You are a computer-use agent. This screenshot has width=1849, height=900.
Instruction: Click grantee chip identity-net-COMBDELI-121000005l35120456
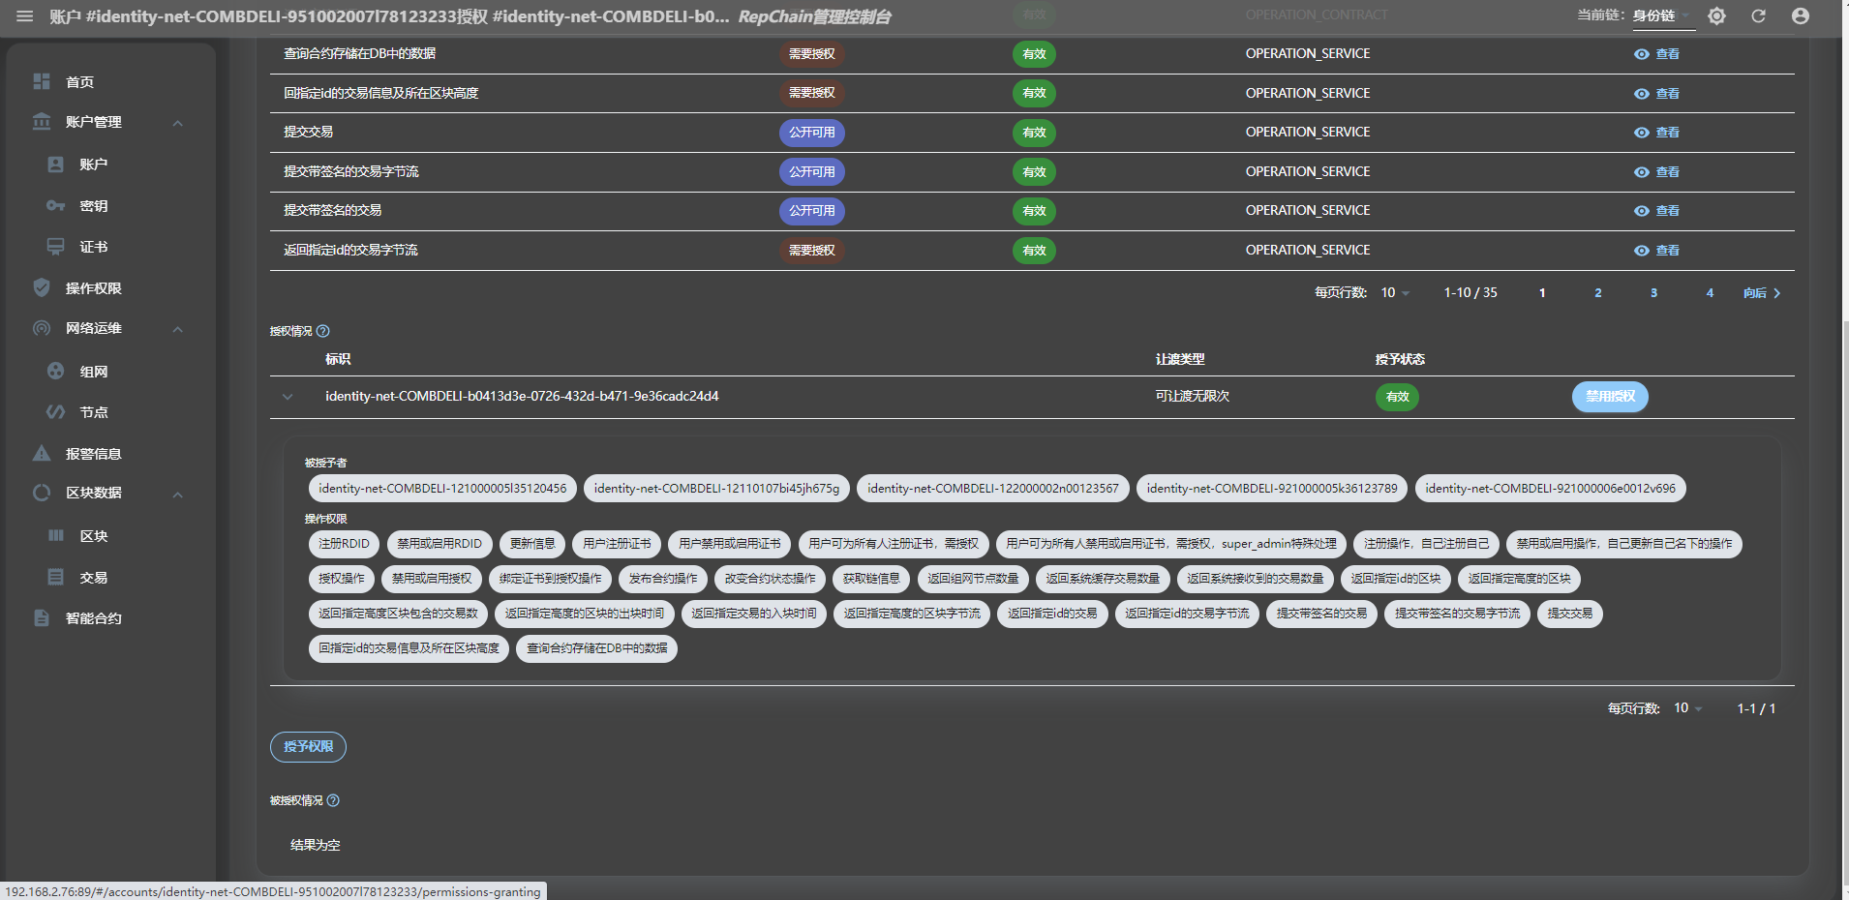click(x=442, y=489)
